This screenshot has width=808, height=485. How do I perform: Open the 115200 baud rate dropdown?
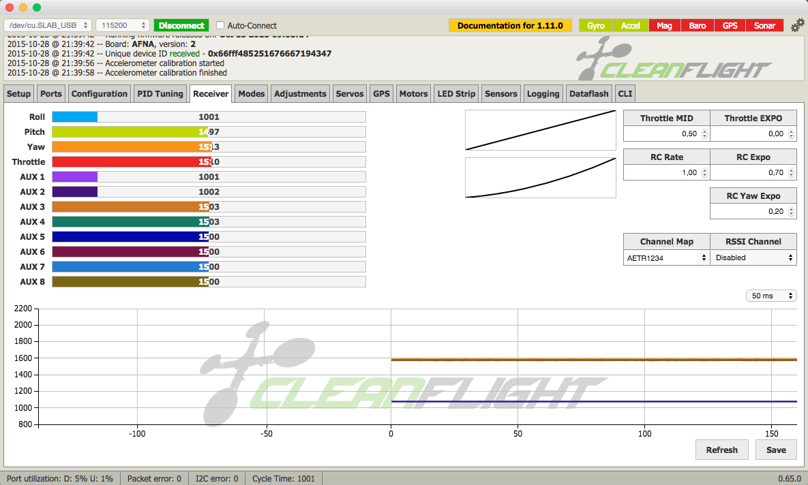123,25
